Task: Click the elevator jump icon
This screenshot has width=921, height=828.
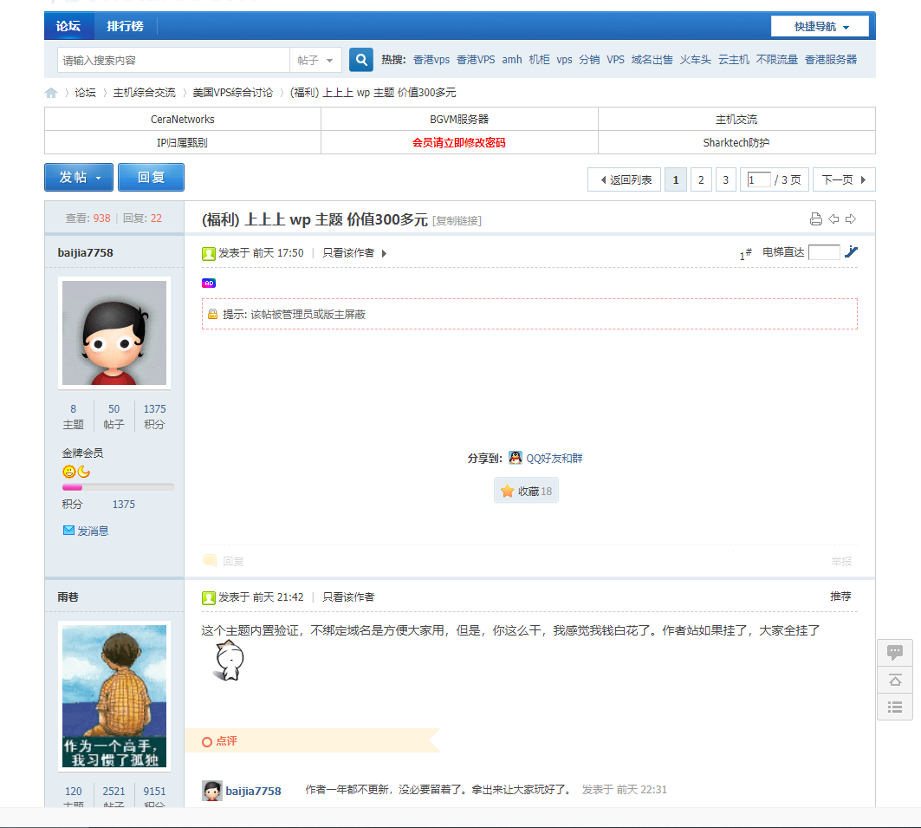Action: coord(851,252)
